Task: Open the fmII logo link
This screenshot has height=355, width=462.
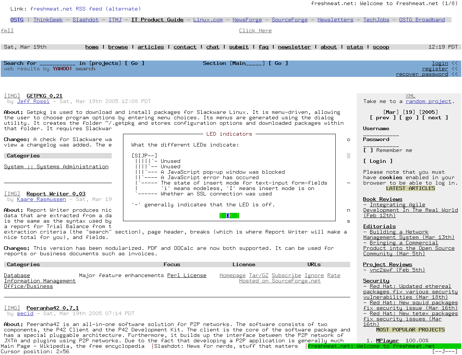Action: pos(7,30)
